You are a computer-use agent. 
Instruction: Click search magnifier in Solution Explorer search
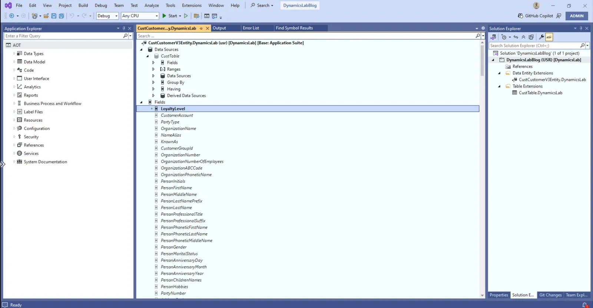tap(582, 45)
